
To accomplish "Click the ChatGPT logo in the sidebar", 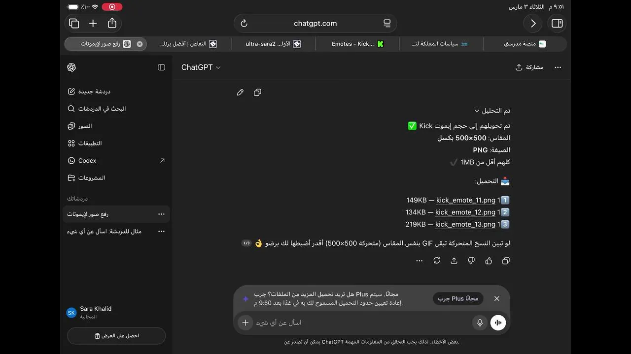I will click(x=71, y=67).
